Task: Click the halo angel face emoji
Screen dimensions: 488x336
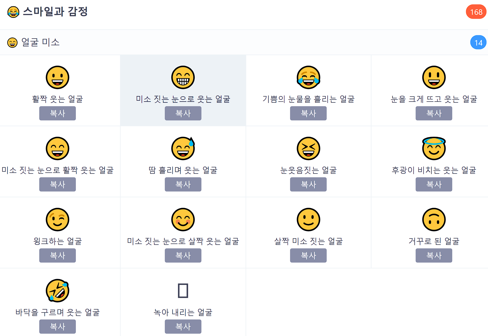Action: (x=434, y=148)
